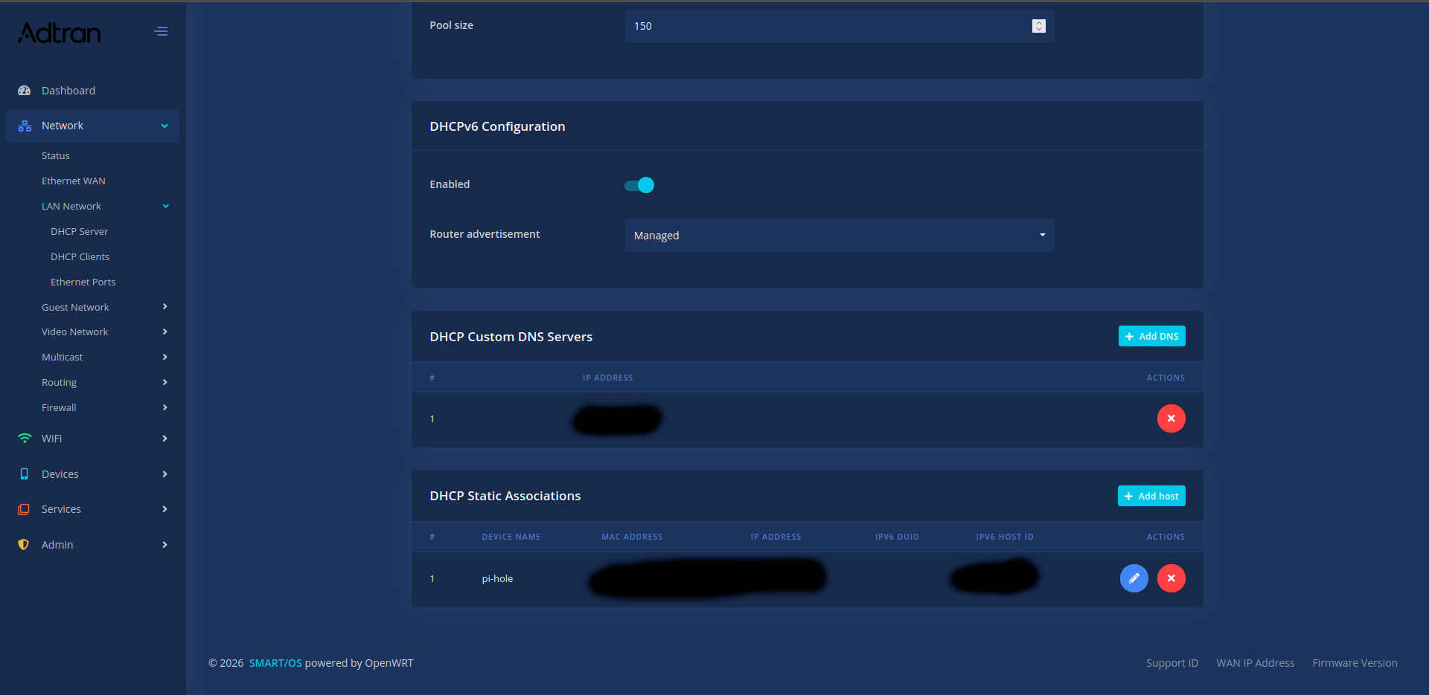Click the Pool size stepper arrows
The width and height of the screenshot is (1429, 695).
1038,26
